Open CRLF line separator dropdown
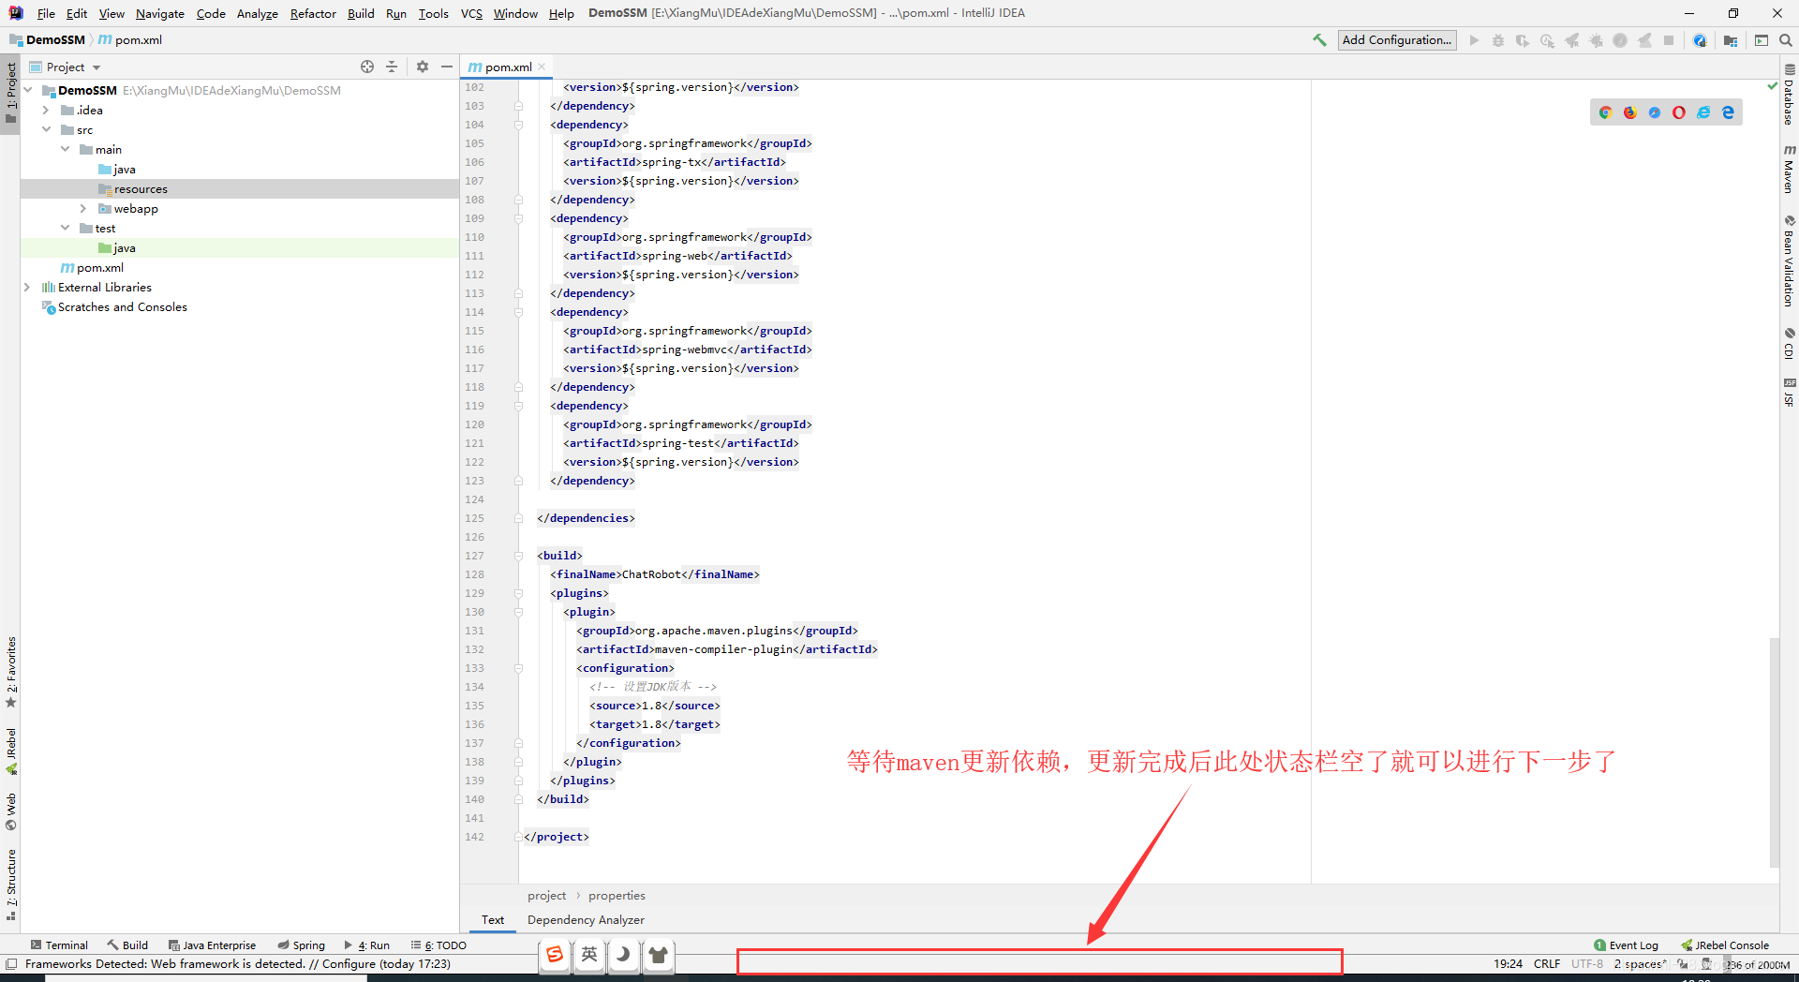1799x982 pixels. pos(1547,964)
